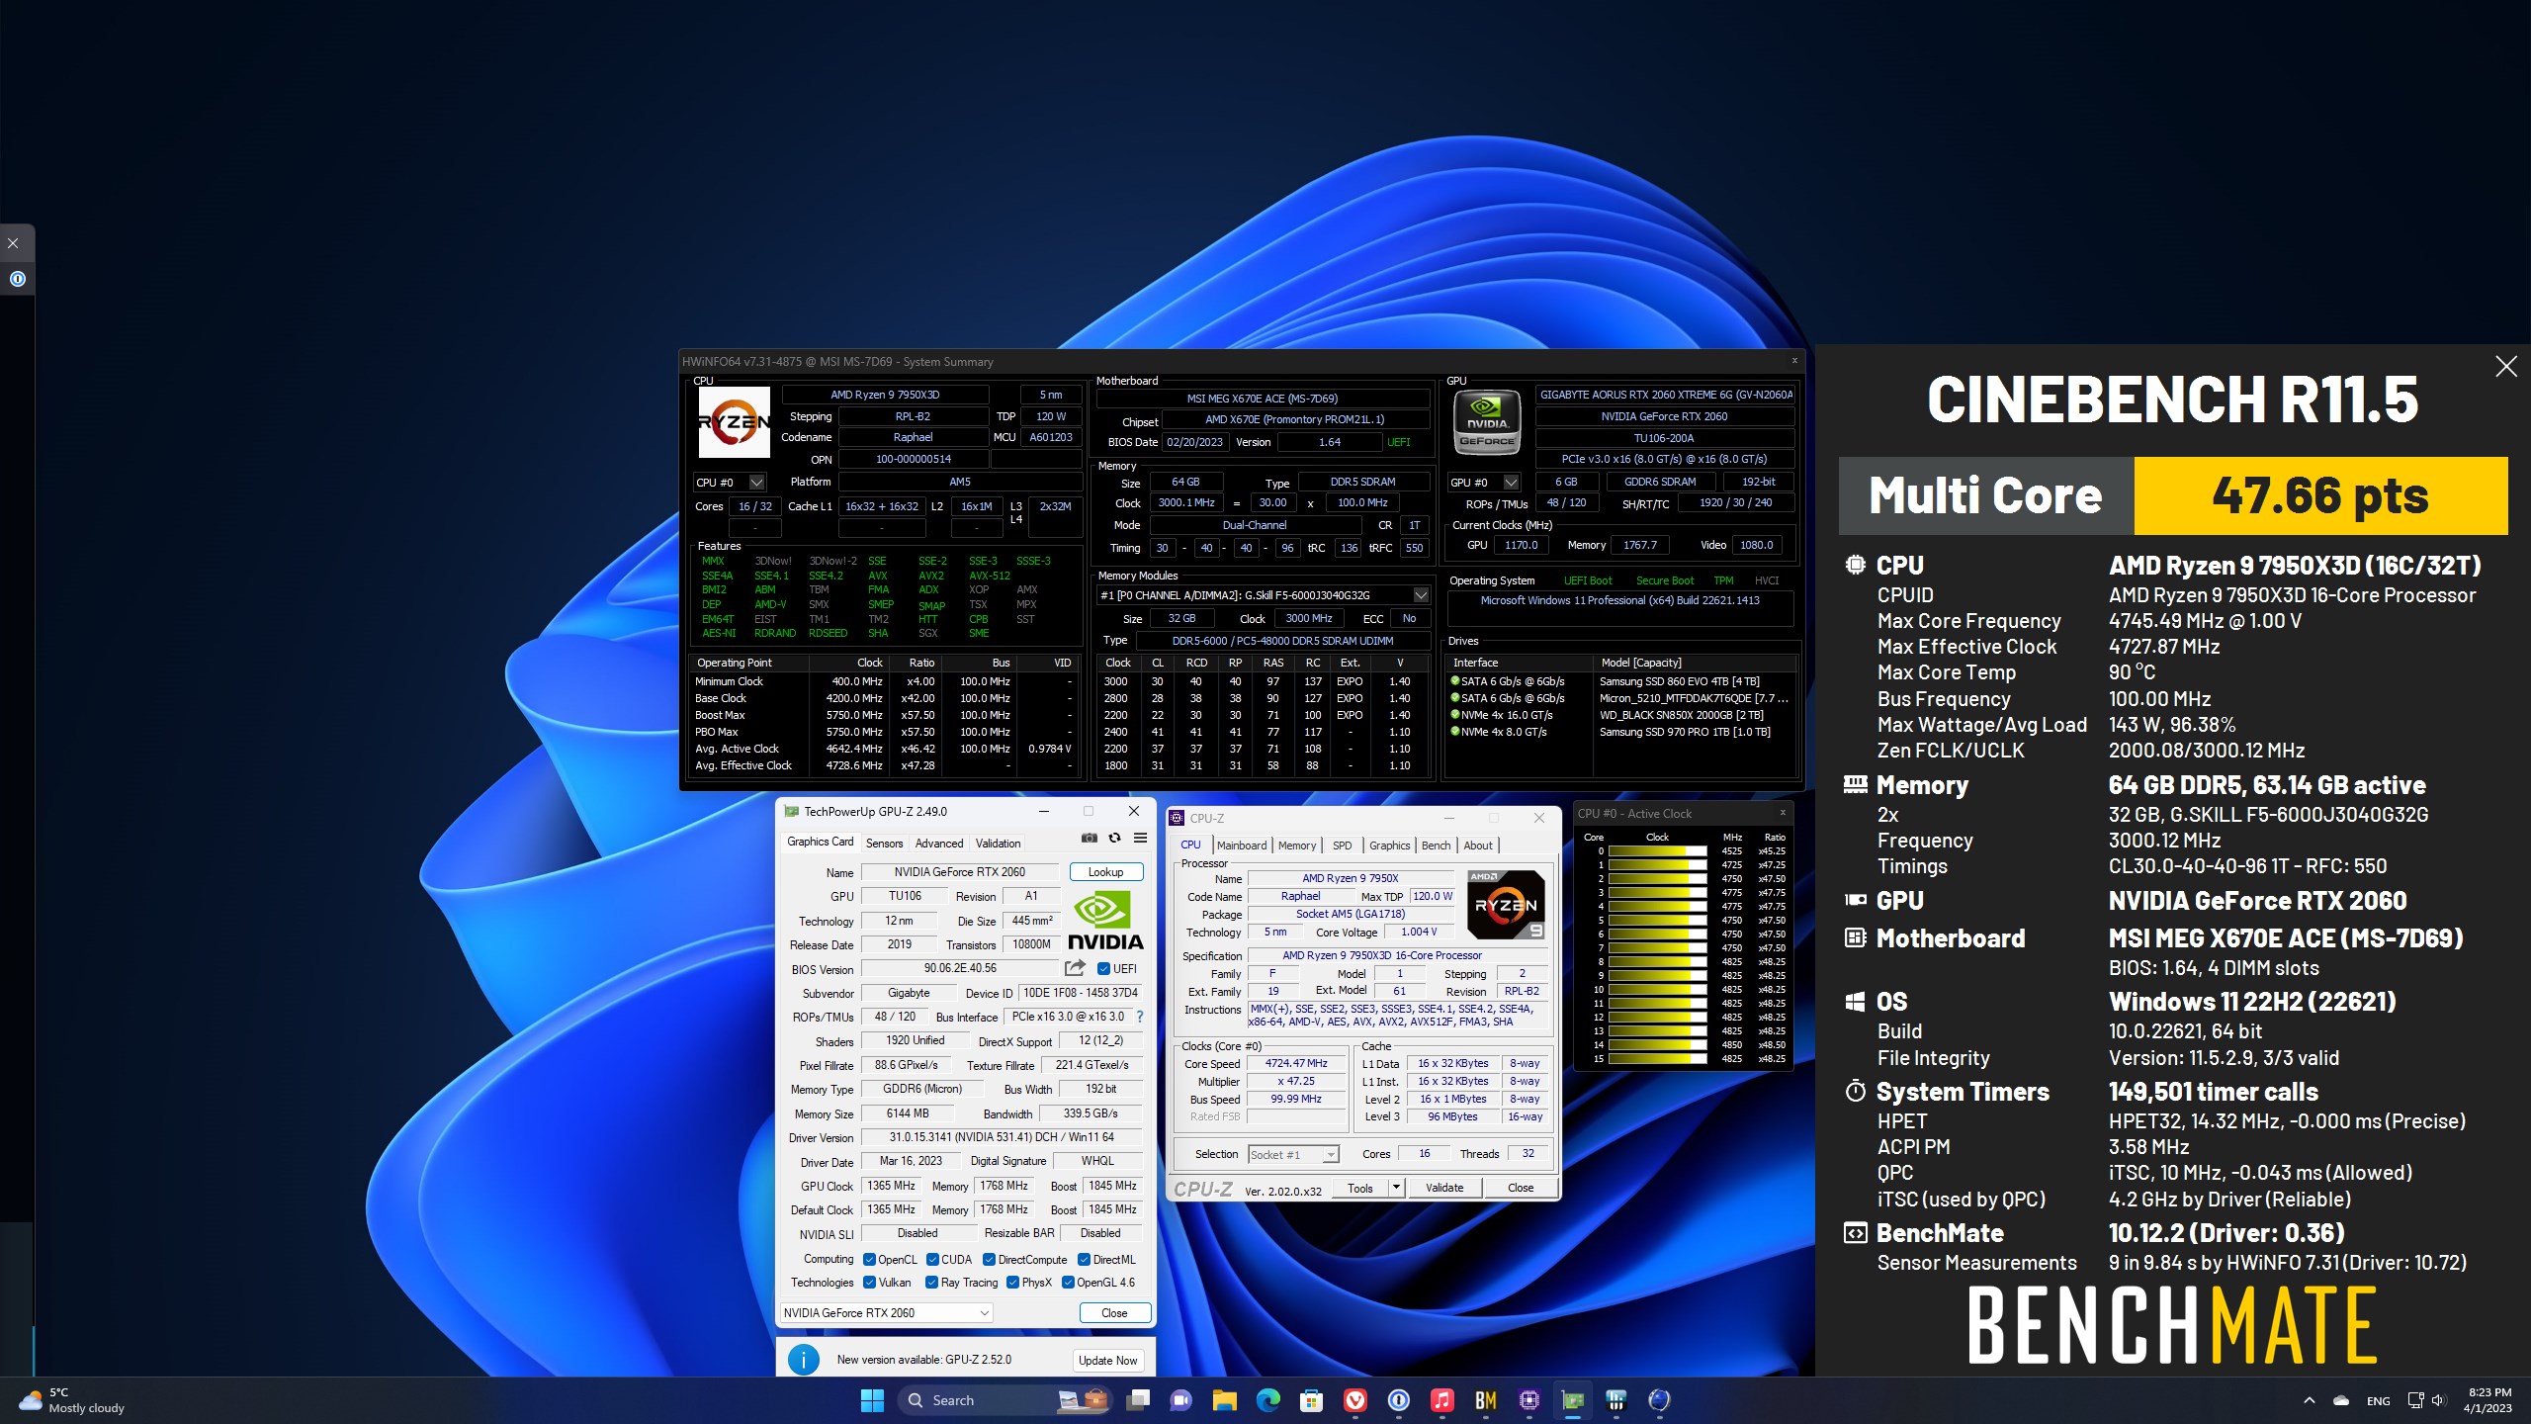Toggle the OpenGL 4.6 checkbox in GPU-Z
2531x1424 pixels.
(1068, 1283)
